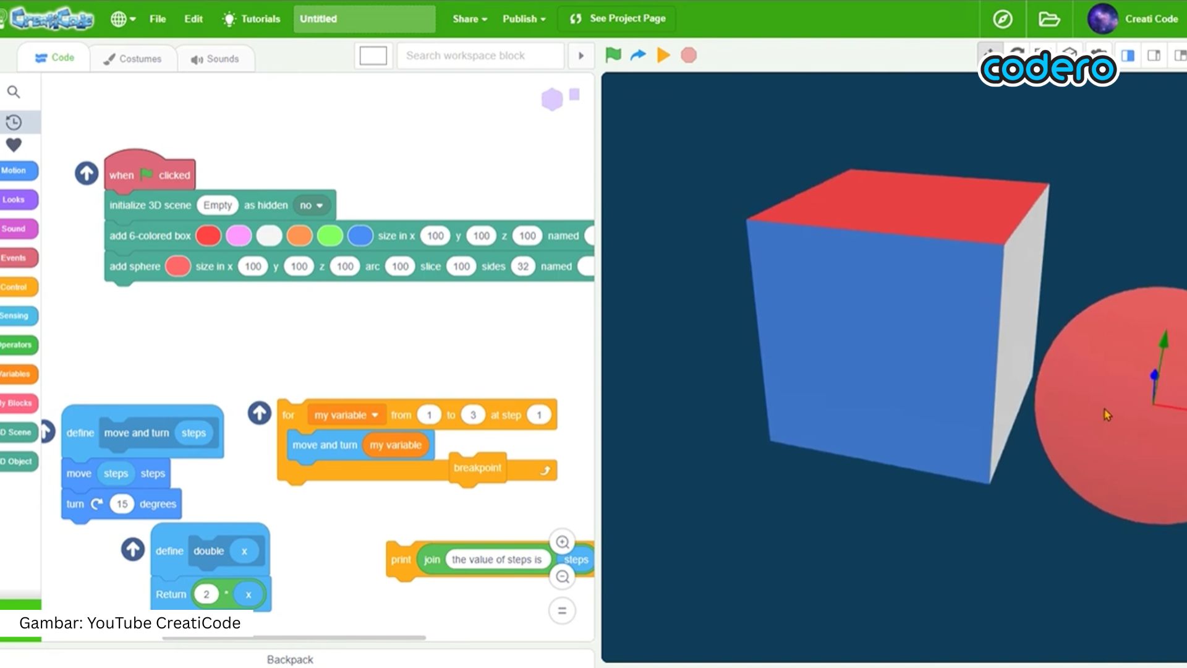
Task: Click the magnifier search icon in sidebar
Action: [x=14, y=92]
